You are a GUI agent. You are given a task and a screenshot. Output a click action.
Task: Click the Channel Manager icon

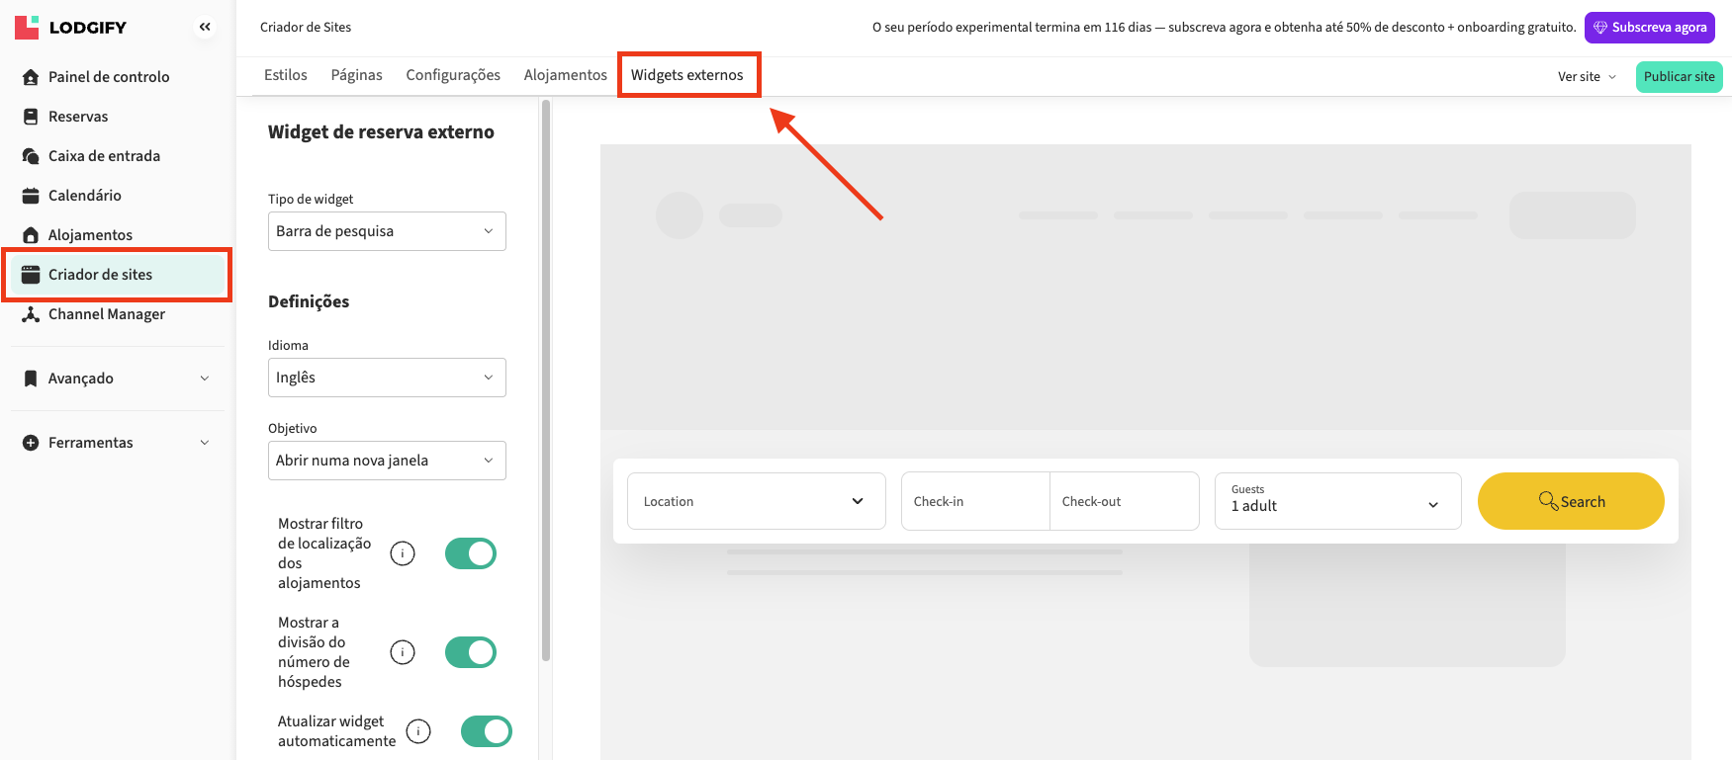[31, 314]
